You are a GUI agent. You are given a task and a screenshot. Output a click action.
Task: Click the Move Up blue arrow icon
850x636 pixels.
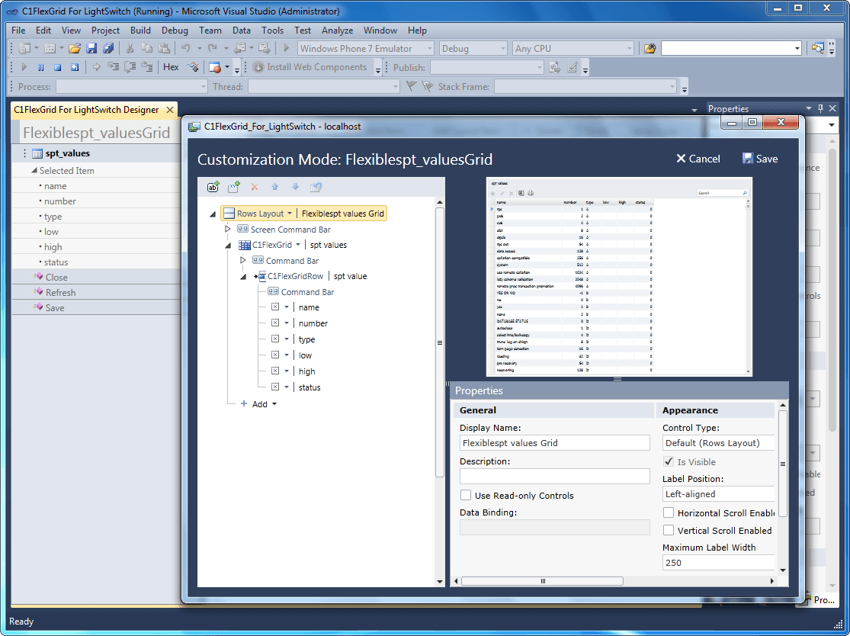pos(275,187)
